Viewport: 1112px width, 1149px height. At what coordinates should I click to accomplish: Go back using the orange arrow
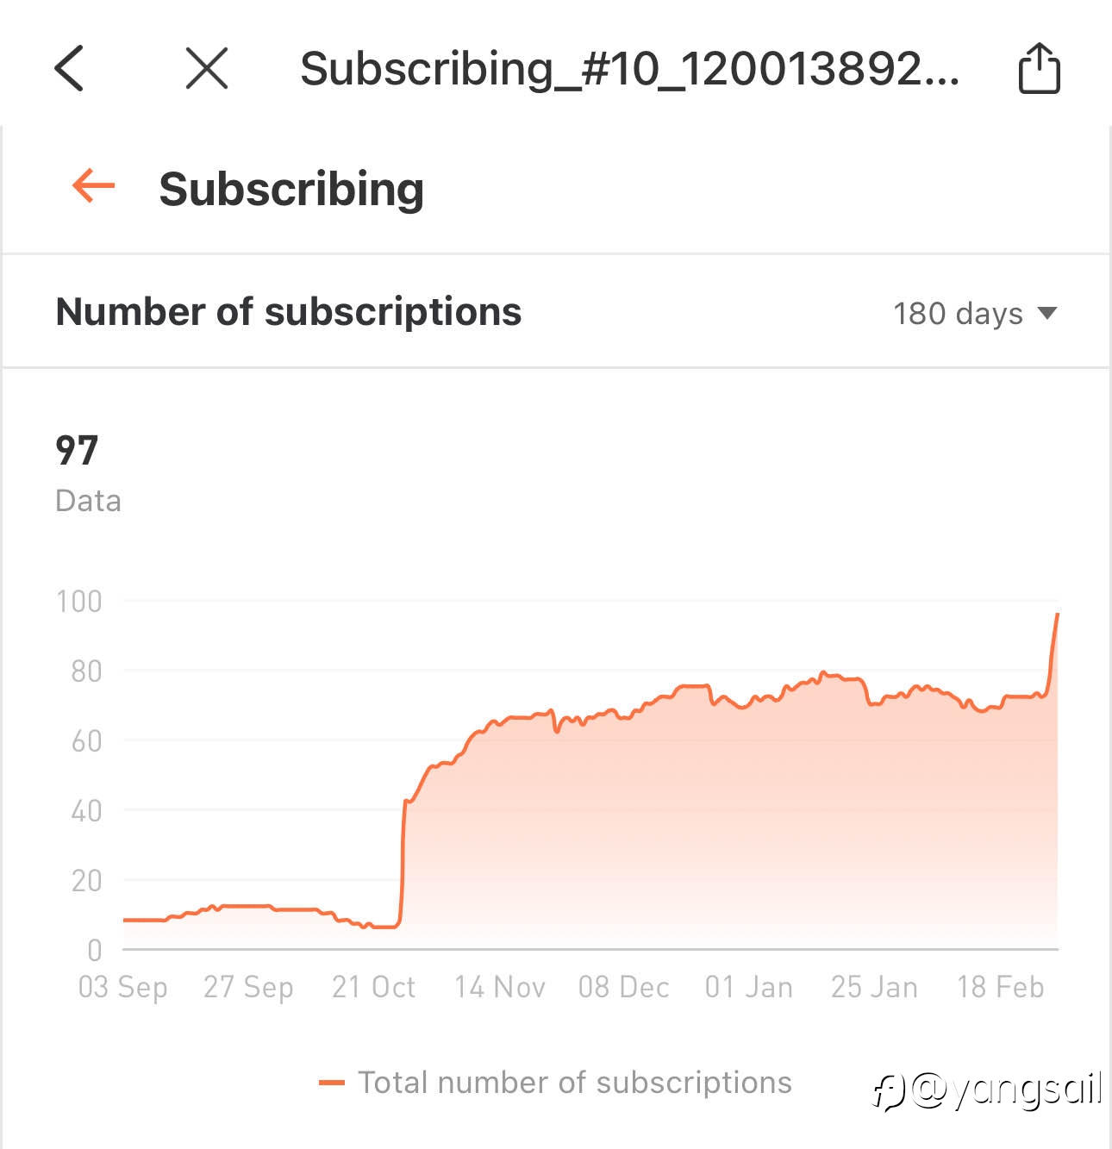[x=94, y=185]
